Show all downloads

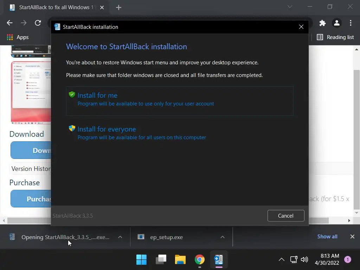tap(327, 237)
